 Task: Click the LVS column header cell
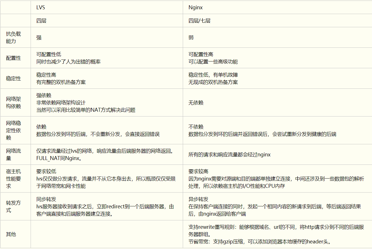(107, 7)
